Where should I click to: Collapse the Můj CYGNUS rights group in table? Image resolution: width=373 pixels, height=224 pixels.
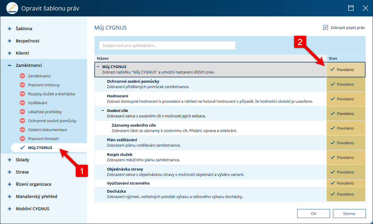click(98, 67)
